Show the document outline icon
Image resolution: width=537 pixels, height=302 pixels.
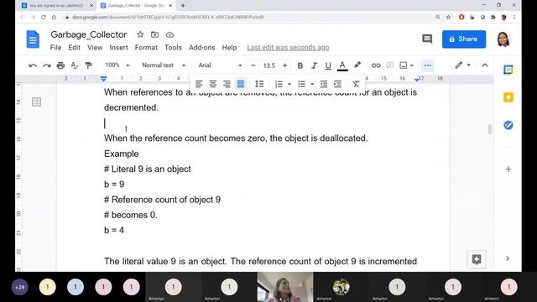click(36, 102)
